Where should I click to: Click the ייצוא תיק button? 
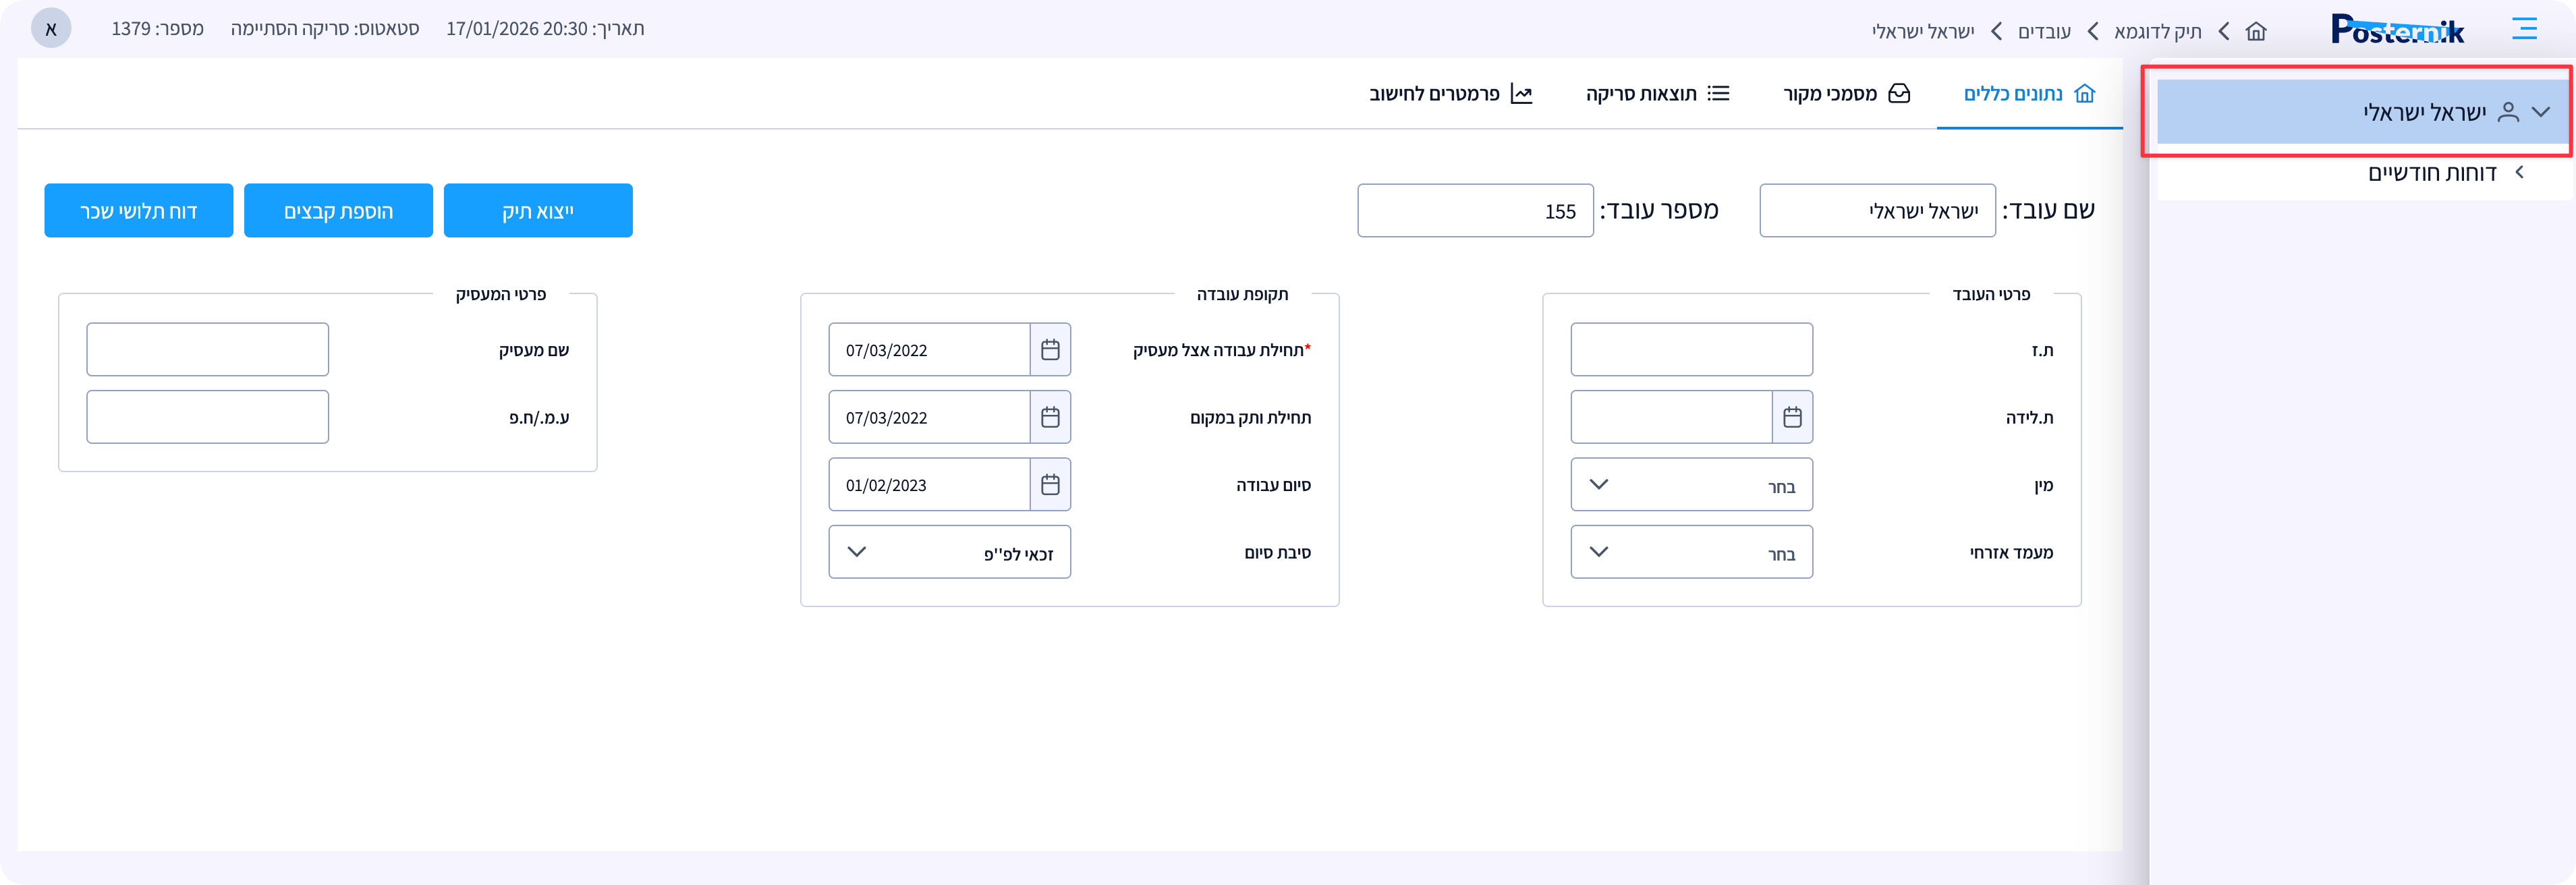tap(538, 210)
